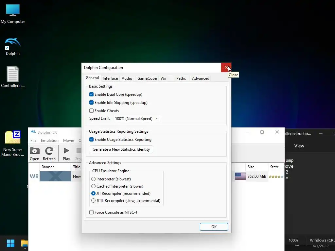This screenshot has height=251, width=335.
Task: Switch to the Audio tab
Action: (127, 78)
